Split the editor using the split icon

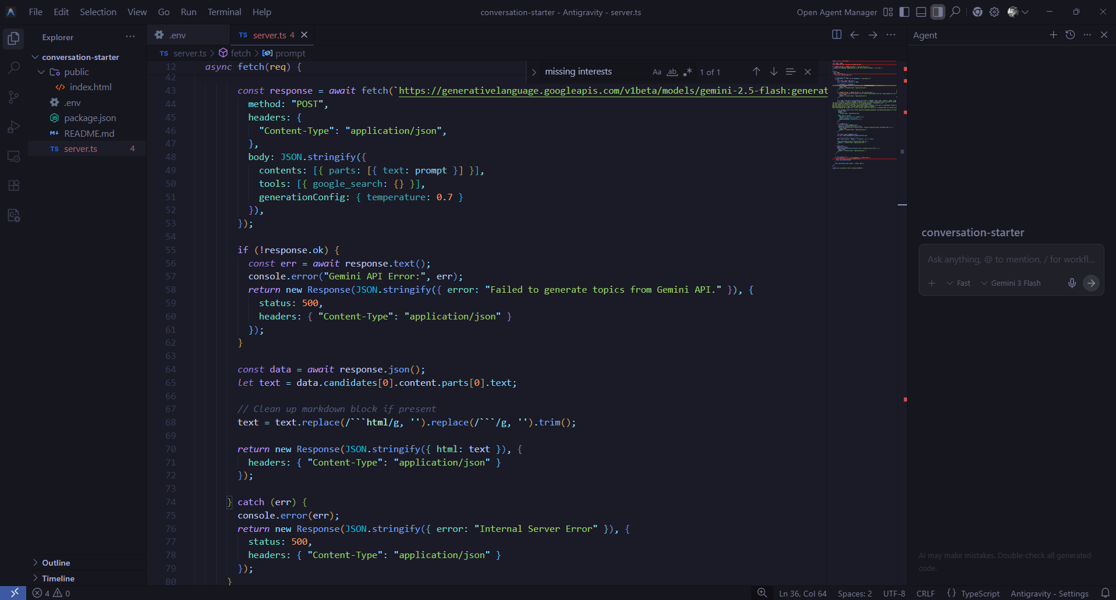[837, 34]
